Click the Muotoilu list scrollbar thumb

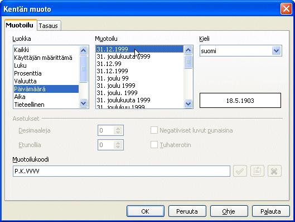pyautogui.click(x=188, y=62)
